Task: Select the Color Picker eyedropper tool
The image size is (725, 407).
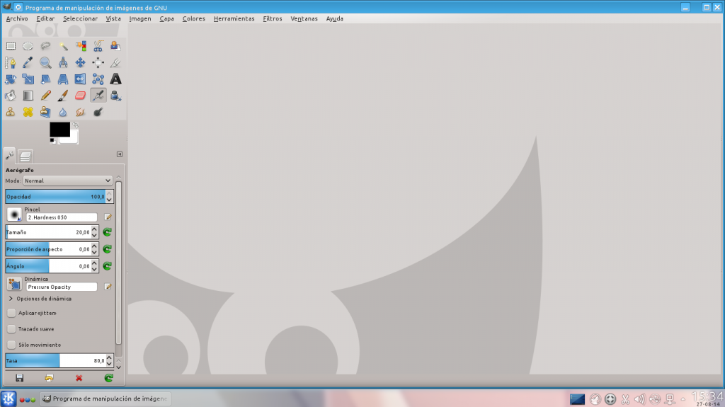Action: tap(28, 62)
